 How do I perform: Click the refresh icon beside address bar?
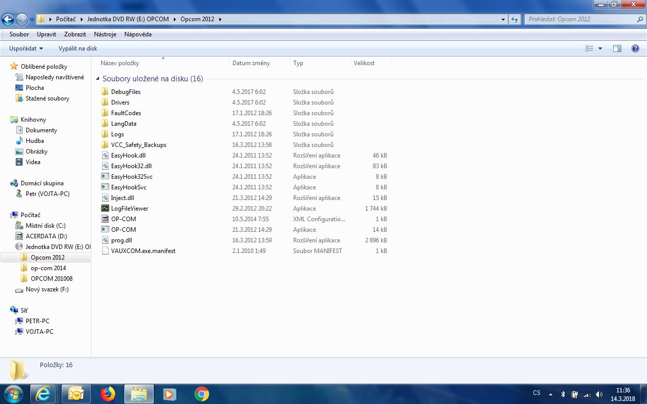(x=515, y=20)
